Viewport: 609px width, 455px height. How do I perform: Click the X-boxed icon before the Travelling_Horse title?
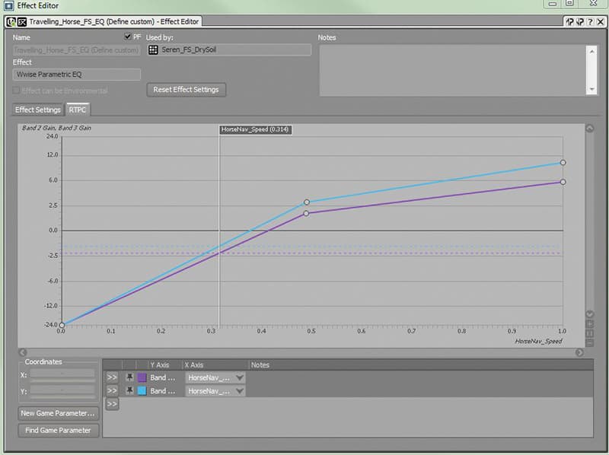coord(22,22)
